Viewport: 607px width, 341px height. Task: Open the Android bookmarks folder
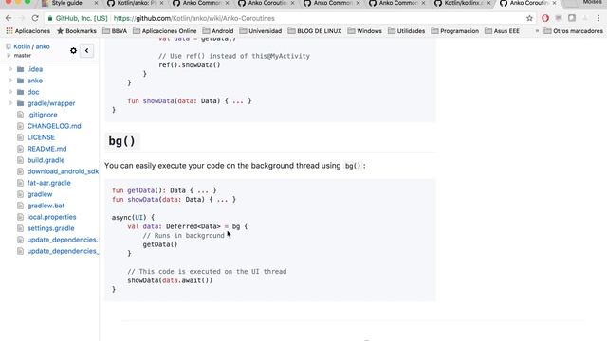(x=218, y=31)
